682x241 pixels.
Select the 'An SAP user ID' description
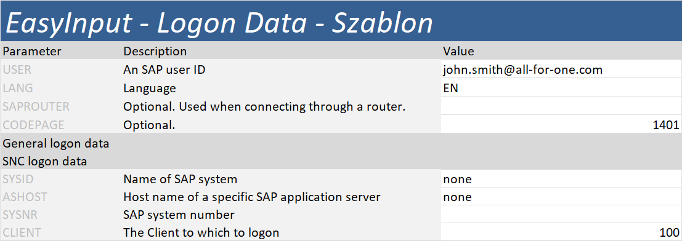[x=164, y=69]
